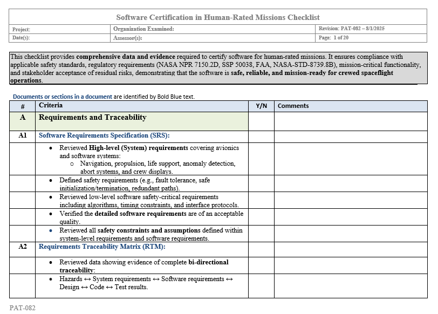Click the Comments column header
Viewport: 438px width, 314px height.
pyautogui.click(x=293, y=106)
